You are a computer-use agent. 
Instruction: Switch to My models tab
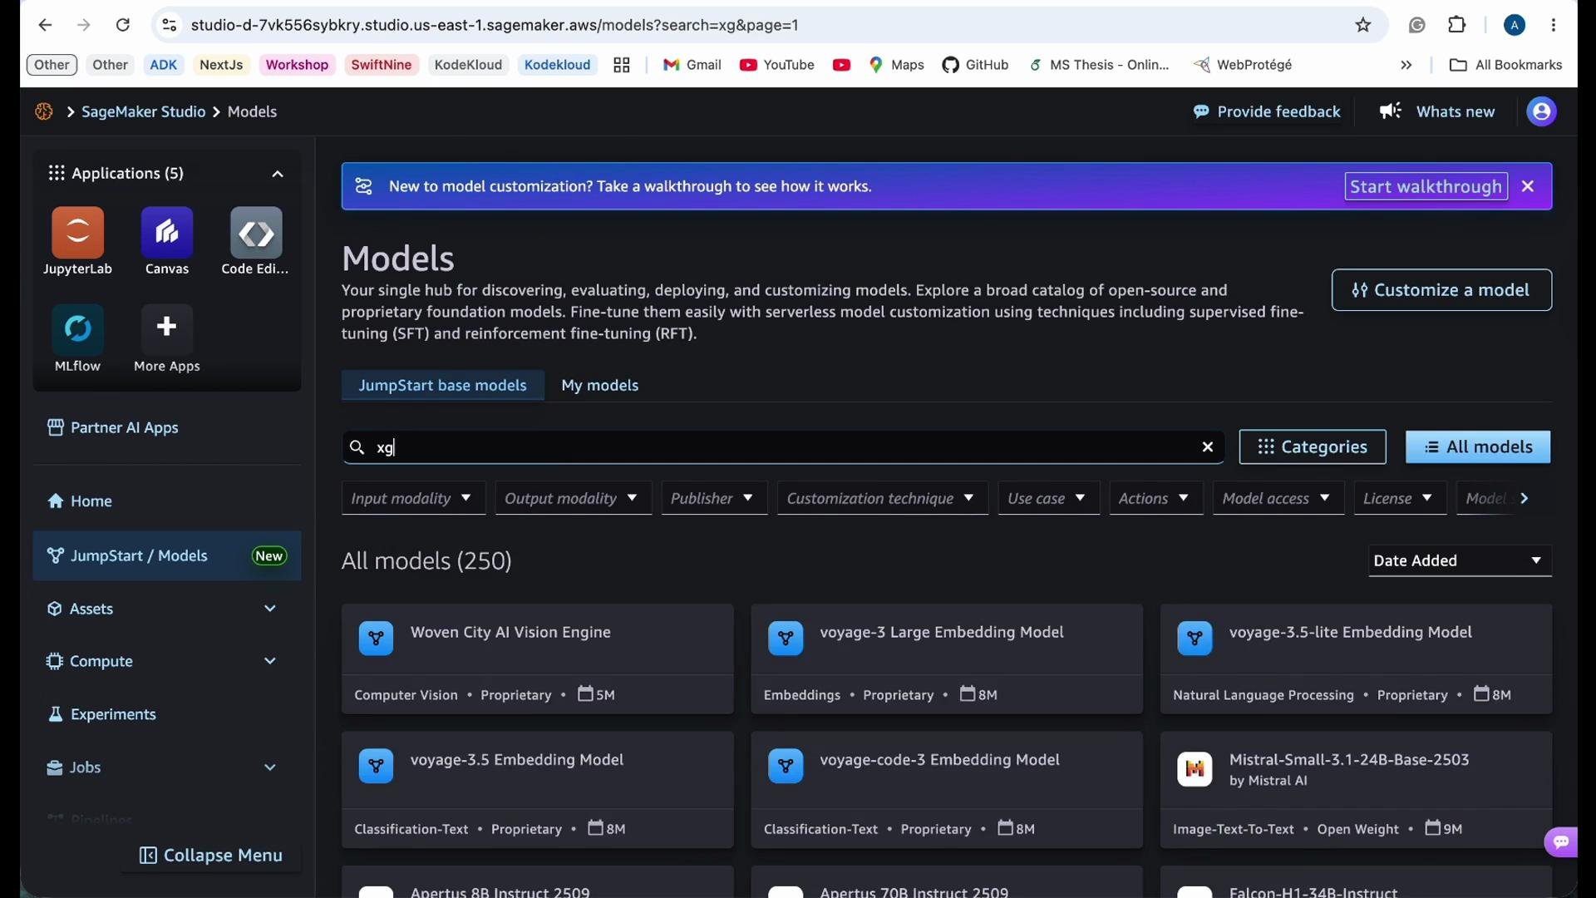tap(599, 385)
